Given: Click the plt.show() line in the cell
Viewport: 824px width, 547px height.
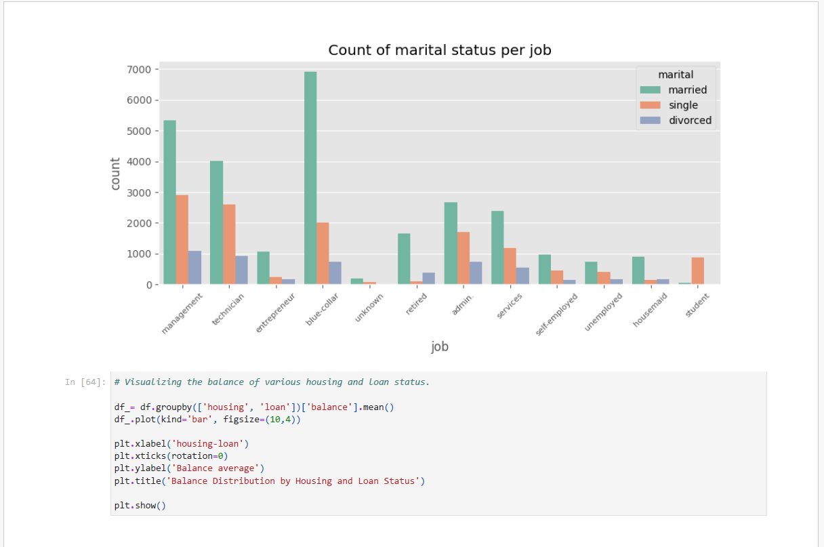Looking at the screenshot, I should [140, 506].
